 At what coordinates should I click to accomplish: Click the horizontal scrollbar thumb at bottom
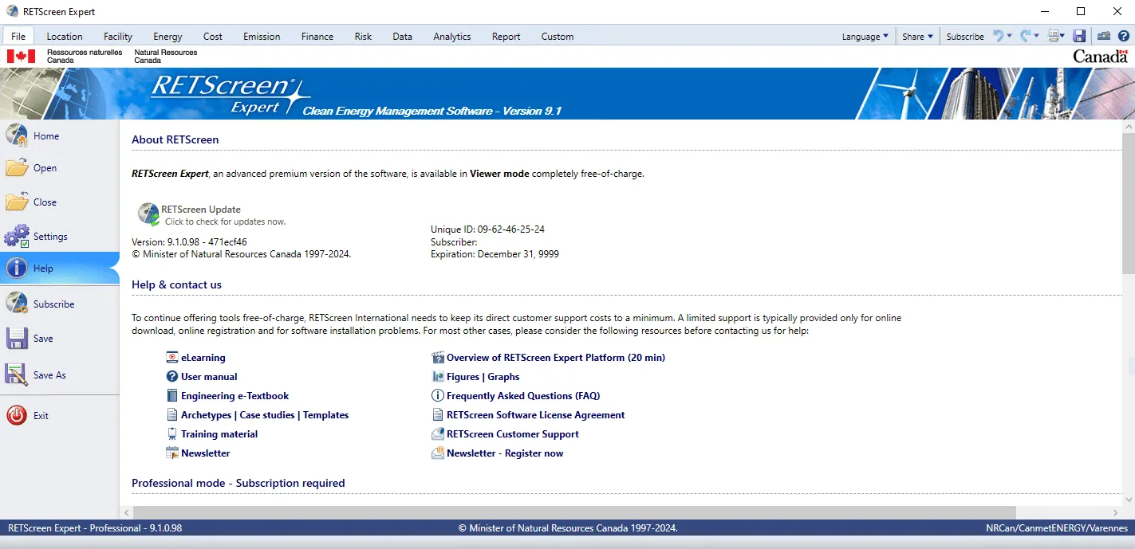coord(573,512)
